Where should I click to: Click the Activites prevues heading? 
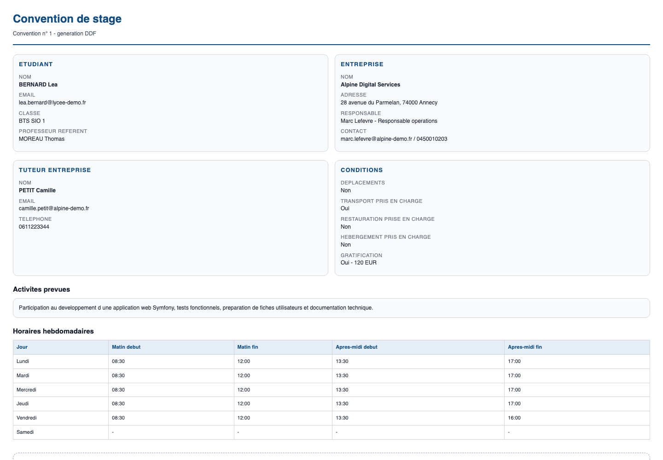click(x=41, y=289)
